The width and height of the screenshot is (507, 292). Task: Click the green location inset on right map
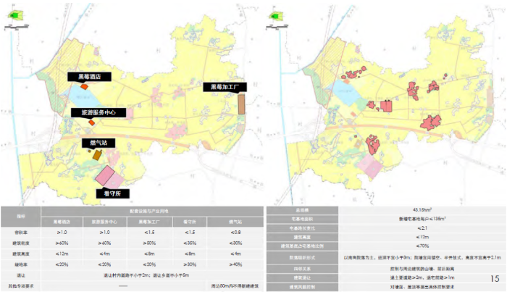pyautogui.click(x=276, y=15)
